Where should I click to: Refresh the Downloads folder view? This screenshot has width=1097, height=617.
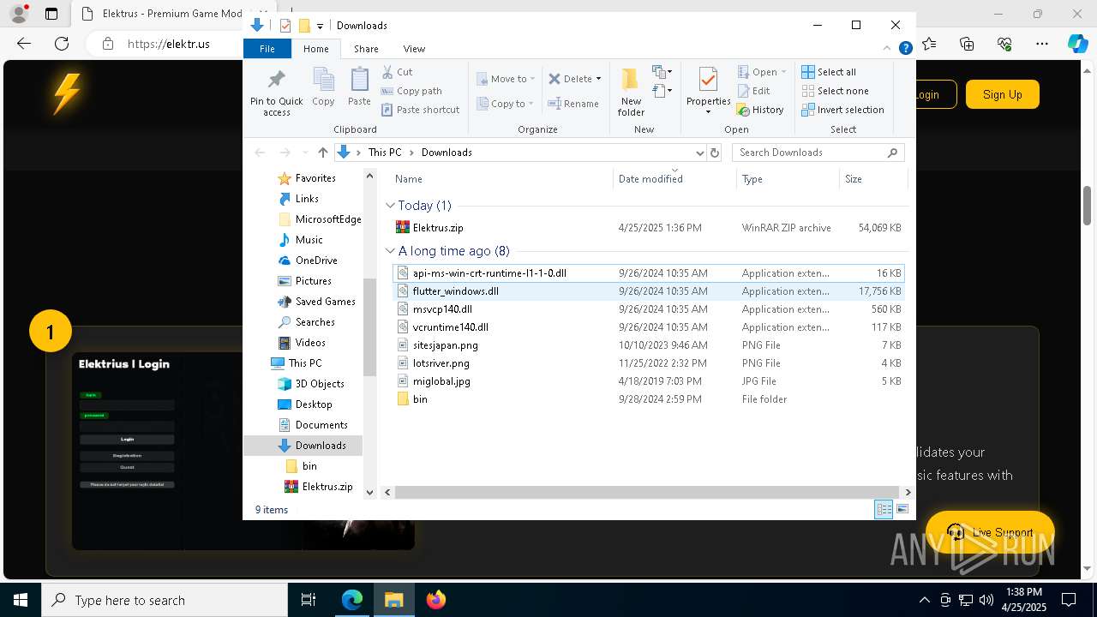point(715,153)
